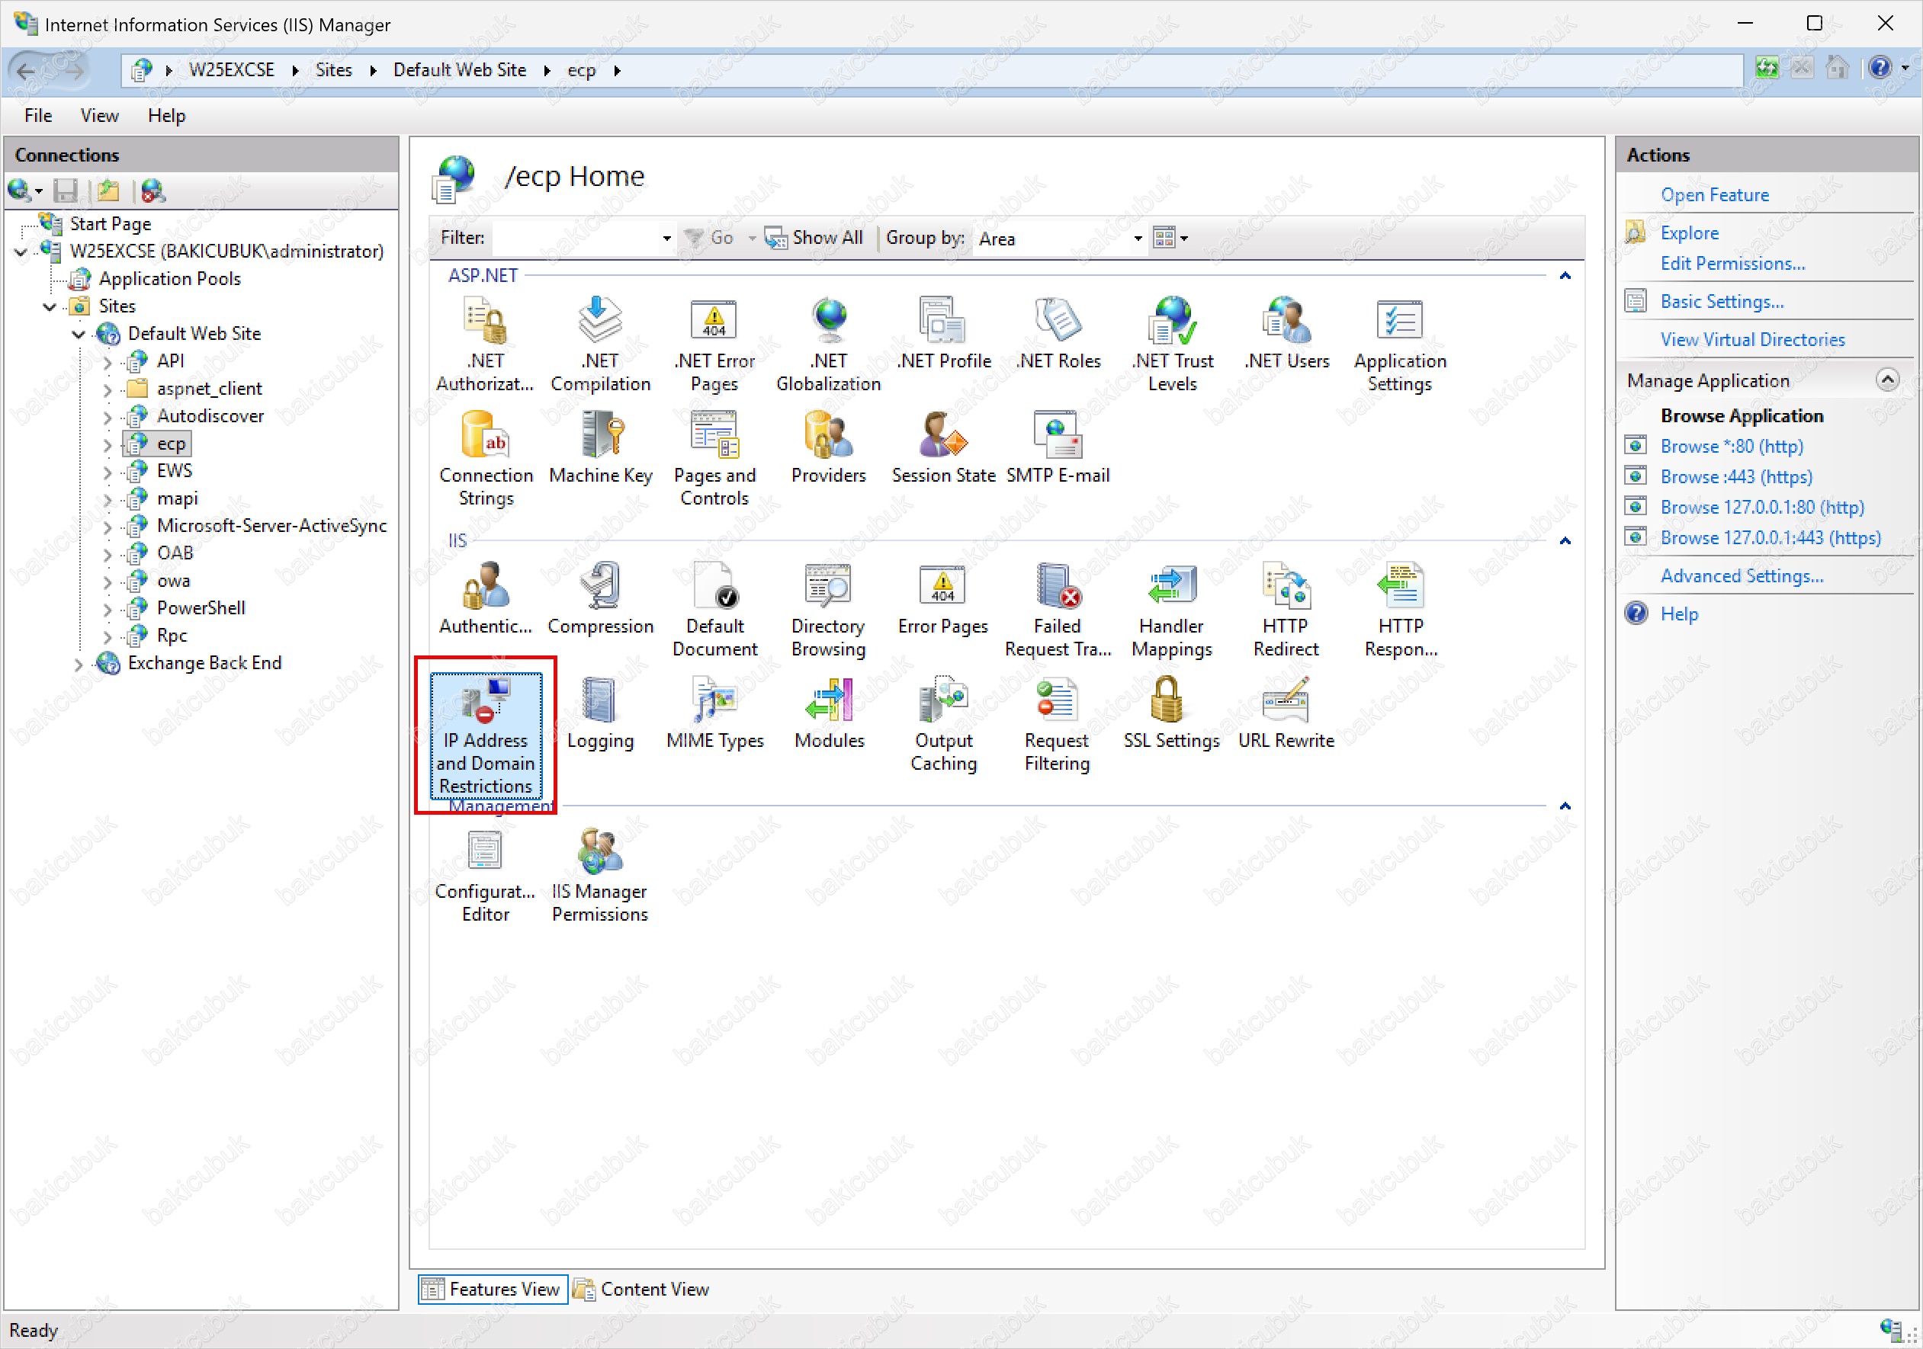Open .NET Users feature
Image resolution: width=1923 pixels, height=1349 pixels.
click(x=1286, y=333)
